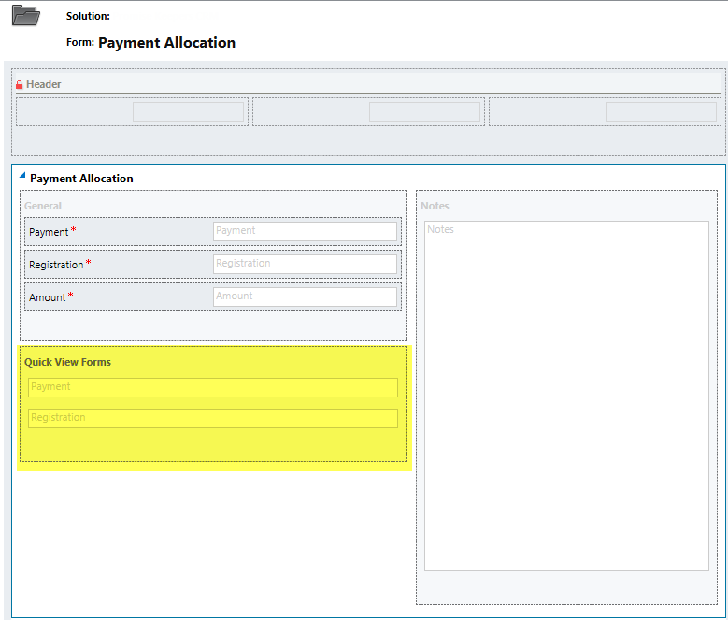The height and width of the screenshot is (620, 728).
Task: Collapse the Payment Allocation tab triangle
Action: click(22, 176)
